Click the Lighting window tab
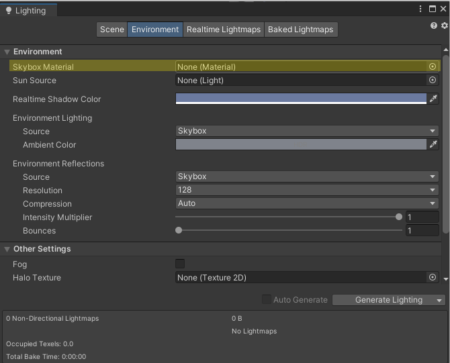The height and width of the screenshot is (363, 450). point(28,10)
